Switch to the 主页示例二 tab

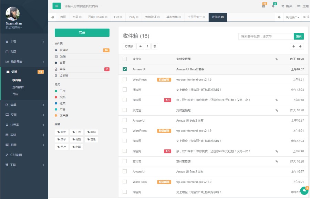coord(196,17)
